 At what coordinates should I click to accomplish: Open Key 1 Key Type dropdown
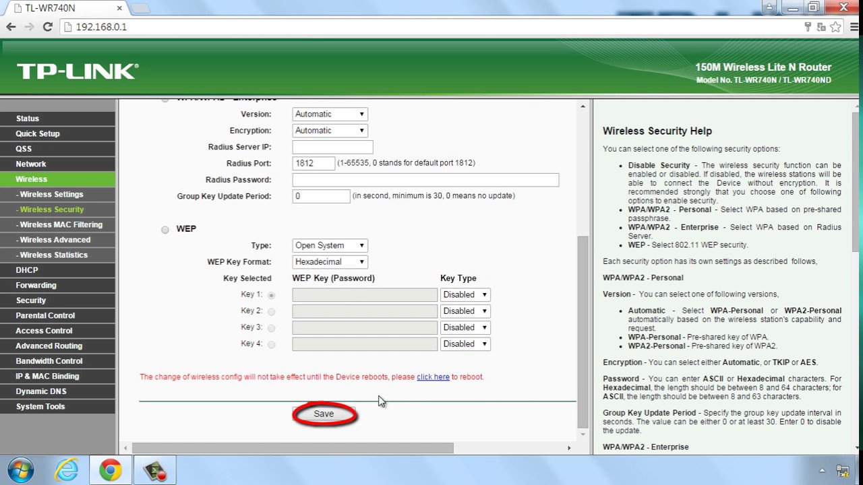click(x=465, y=294)
